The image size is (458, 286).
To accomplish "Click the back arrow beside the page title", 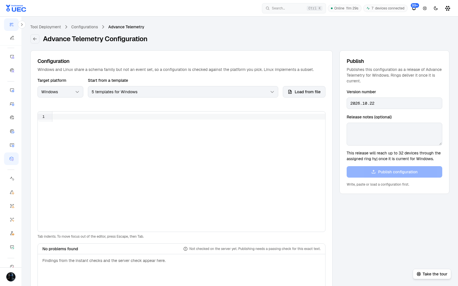I will [x=35, y=39].
